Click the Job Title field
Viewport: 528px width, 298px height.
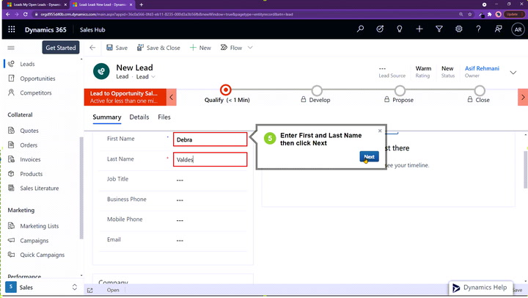click(210, 180)
